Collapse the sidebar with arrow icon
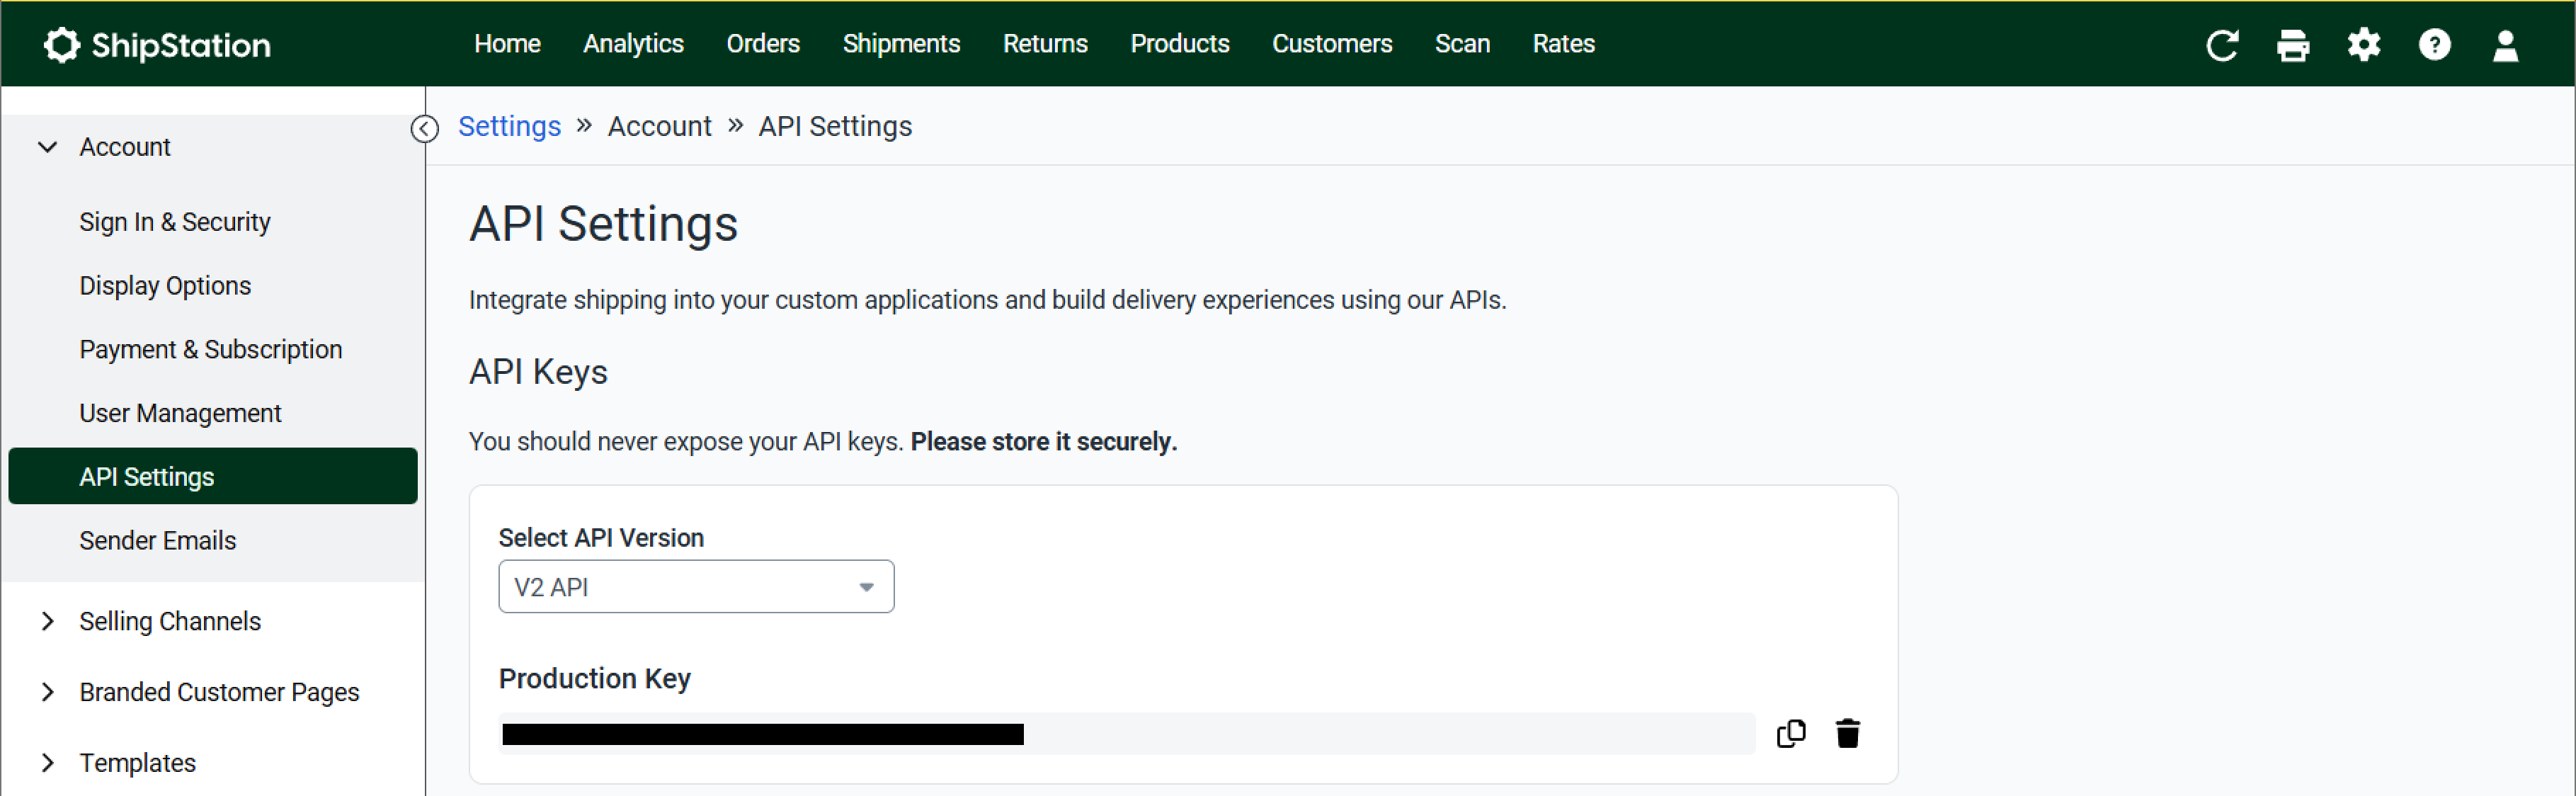 point(425,129)
